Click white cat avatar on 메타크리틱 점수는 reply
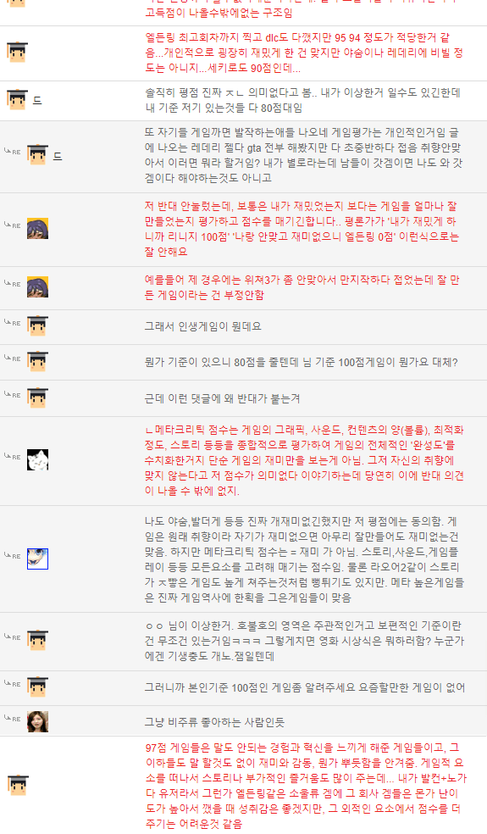Image resolution: width=487 pixels, height=834 pixels. point(38,459)
